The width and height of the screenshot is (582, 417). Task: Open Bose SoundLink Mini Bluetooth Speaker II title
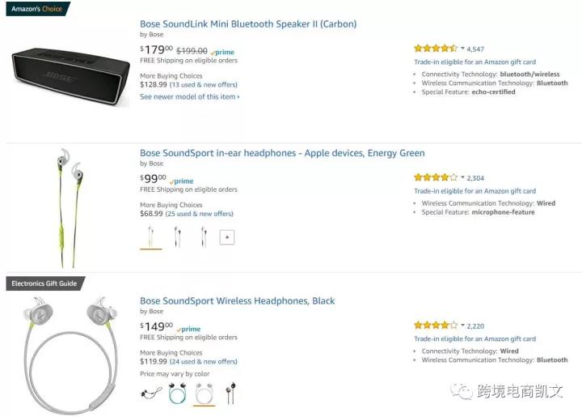(248, 24)
